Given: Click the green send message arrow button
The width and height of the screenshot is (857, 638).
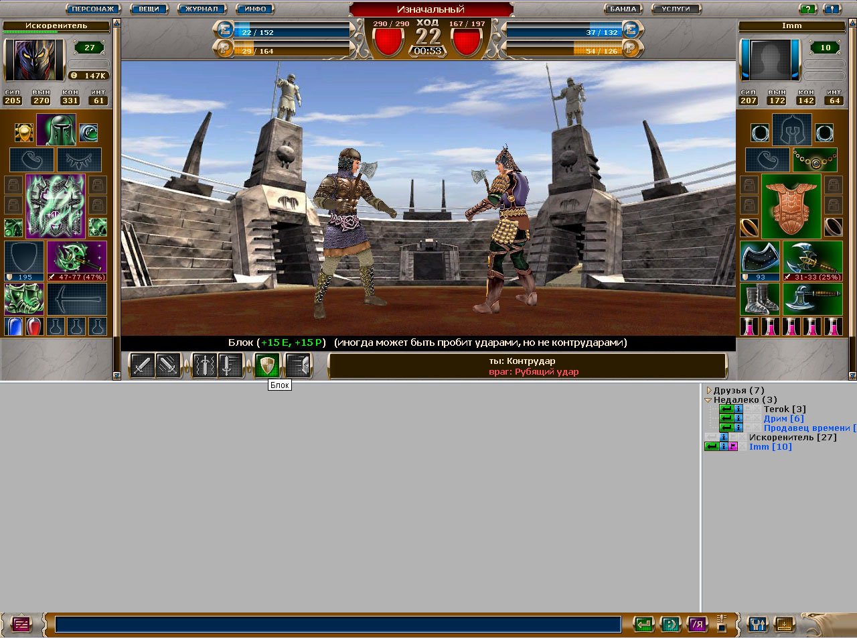Looking at the screenshot, I should coord(644,625).
